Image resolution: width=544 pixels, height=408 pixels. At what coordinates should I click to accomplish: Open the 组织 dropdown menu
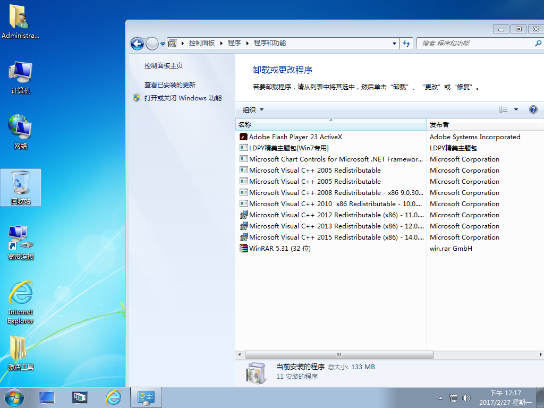click(x=253, y=109)
